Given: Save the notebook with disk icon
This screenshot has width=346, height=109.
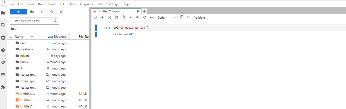Looking at the screenshot, I should 95,17.
